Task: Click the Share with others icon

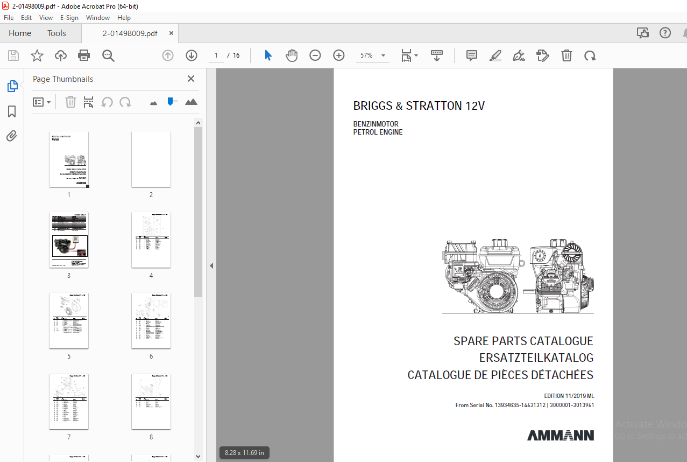Action: pyautogui.click(x=643, y=33)
